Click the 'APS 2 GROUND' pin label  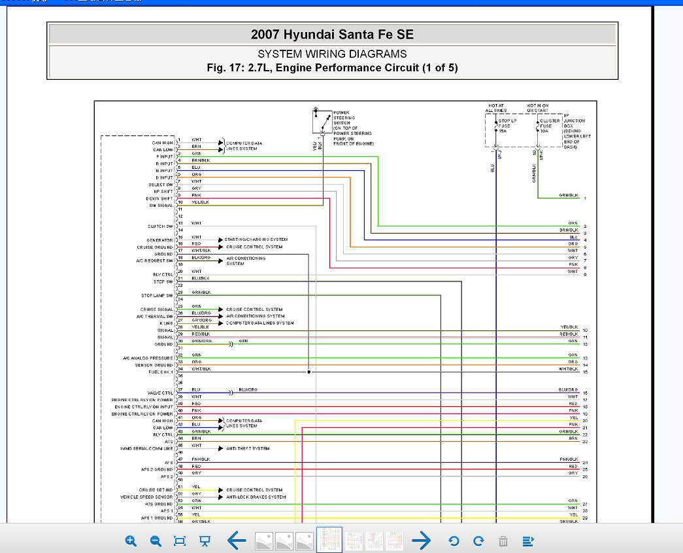[158, 469]
